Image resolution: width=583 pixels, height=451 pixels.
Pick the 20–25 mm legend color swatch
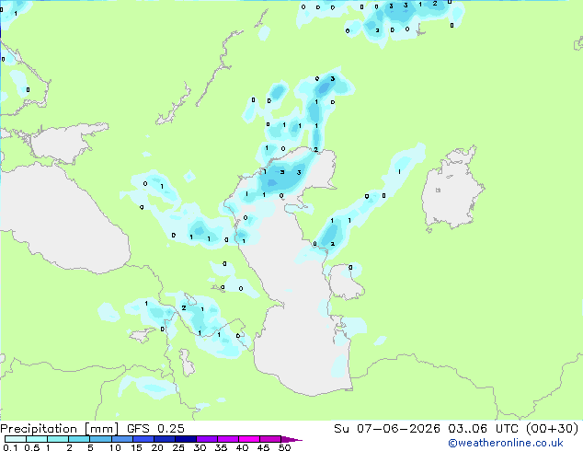pos(164,439)
